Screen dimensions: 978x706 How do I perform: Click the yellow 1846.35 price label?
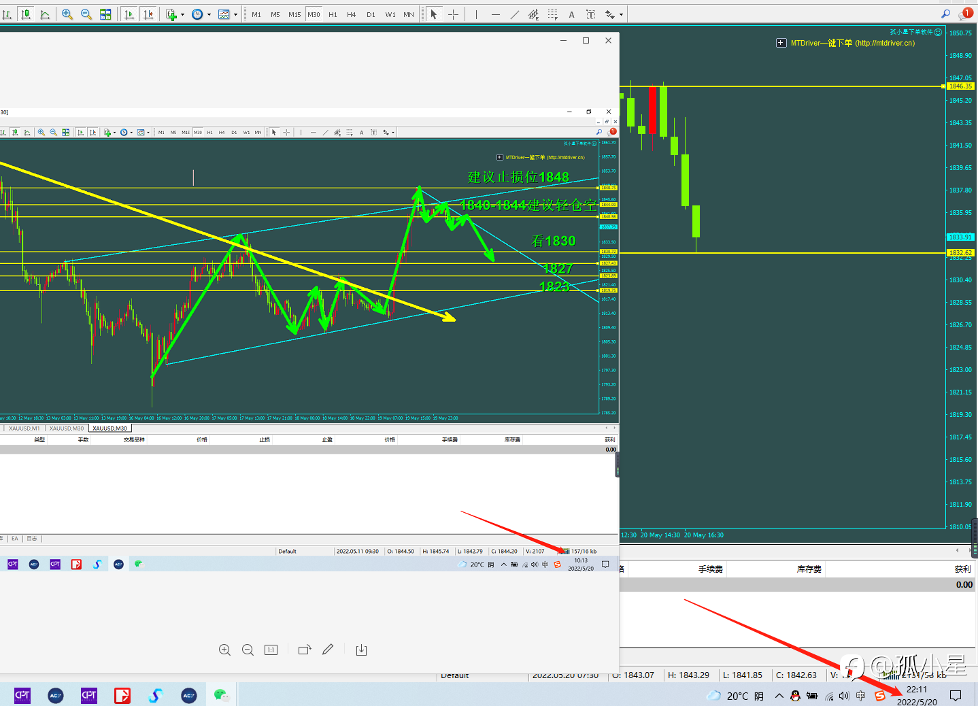point(960,86)
